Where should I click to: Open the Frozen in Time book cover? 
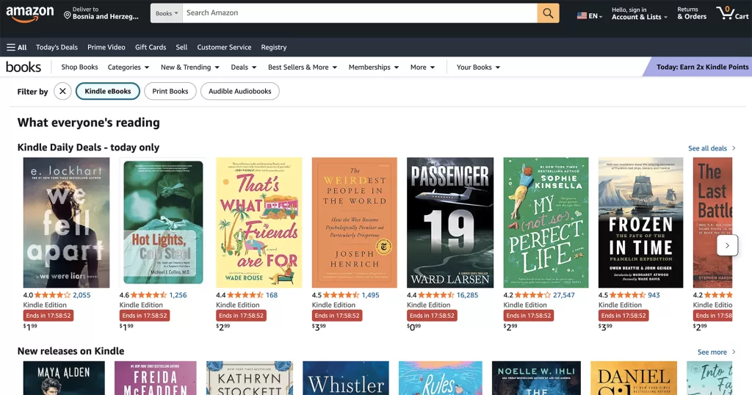(640, 222)
